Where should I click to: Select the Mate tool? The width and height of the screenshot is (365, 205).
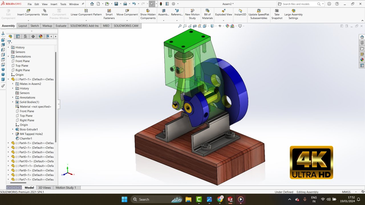point(45,13)
